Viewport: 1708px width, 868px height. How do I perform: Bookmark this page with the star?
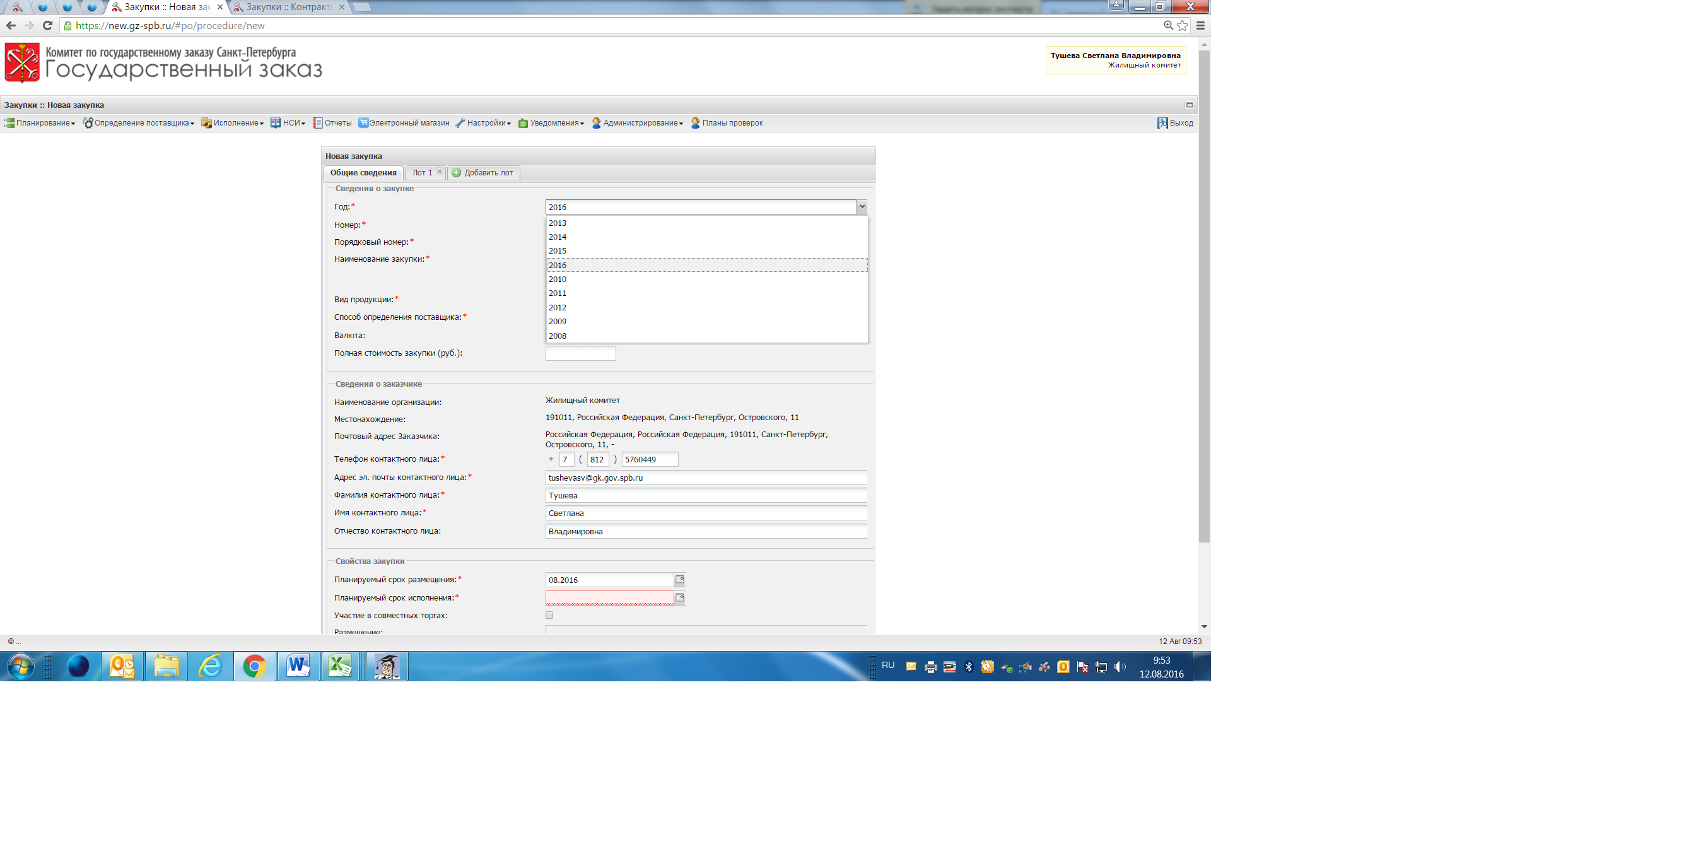click(x=1182, y=25)
